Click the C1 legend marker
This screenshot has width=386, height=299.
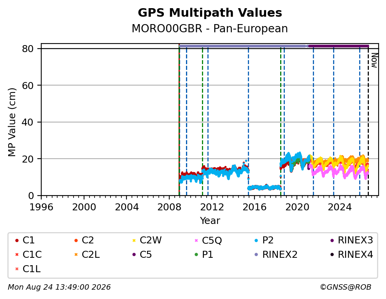point(17,240)
